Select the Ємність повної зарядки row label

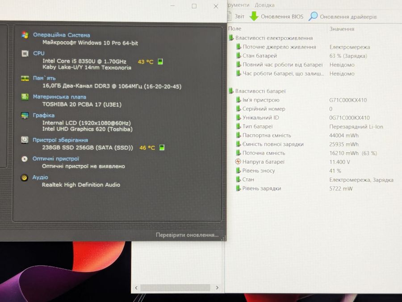[273, 144]
